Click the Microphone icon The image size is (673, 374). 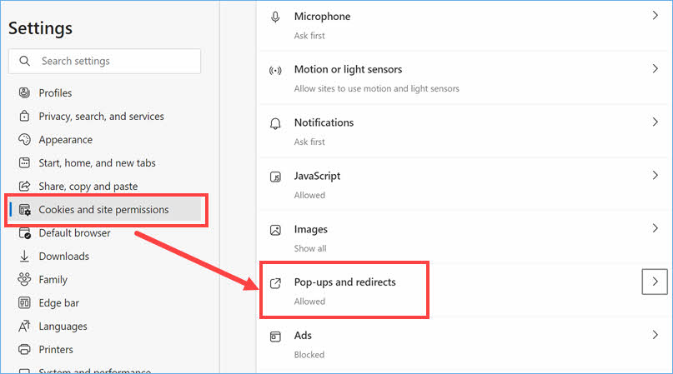275,17
